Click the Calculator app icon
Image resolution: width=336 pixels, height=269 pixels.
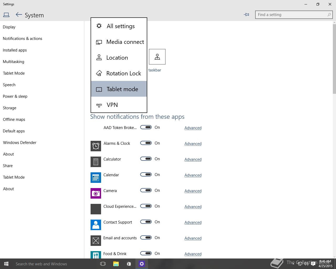(x=96, y=162)
